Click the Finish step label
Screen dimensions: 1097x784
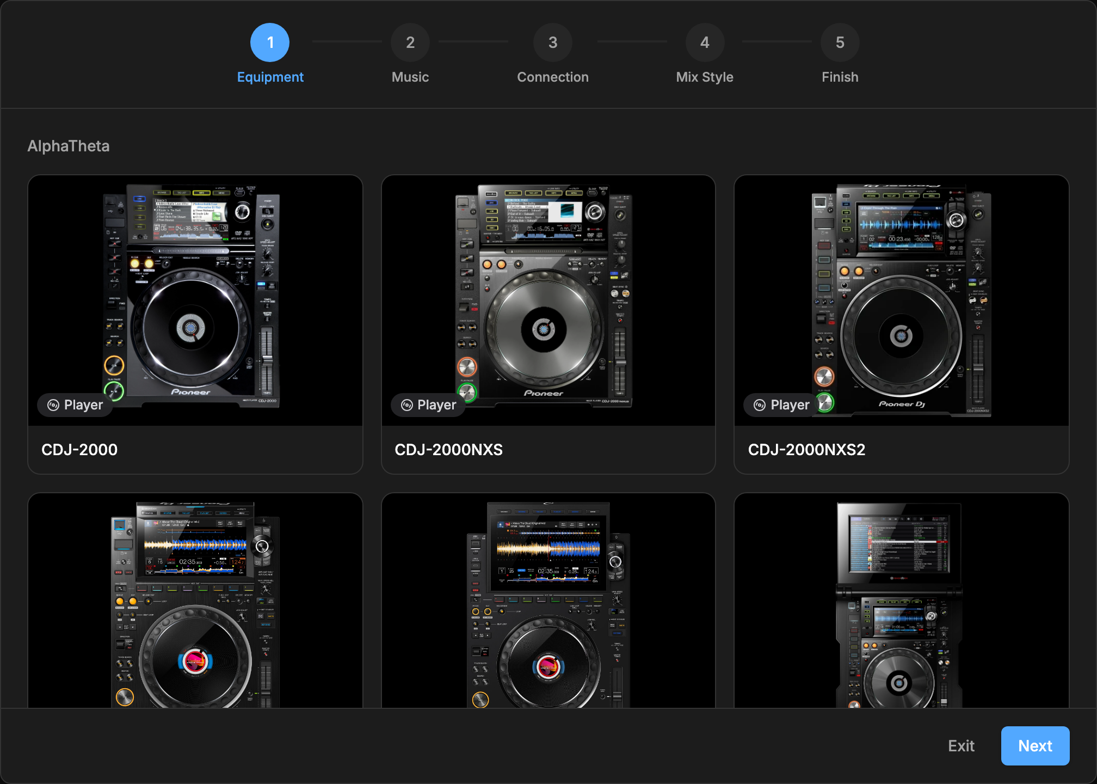(x=840, y=77)
